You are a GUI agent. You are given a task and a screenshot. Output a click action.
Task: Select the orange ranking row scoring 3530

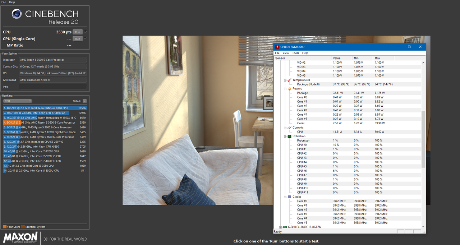click(x=45, y=122)
